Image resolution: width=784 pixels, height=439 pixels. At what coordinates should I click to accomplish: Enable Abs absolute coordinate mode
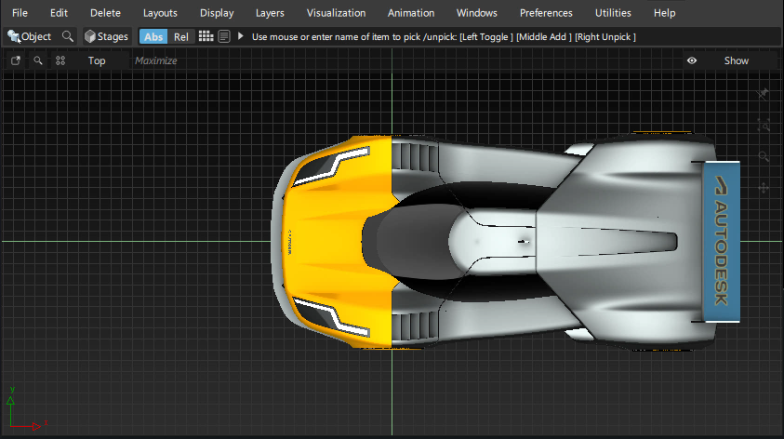153,36
